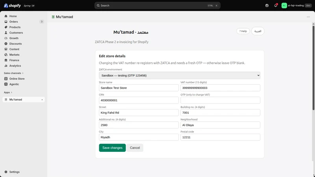Click the dev badge in top bar
The image size is (315, 177).
[308, 6]
